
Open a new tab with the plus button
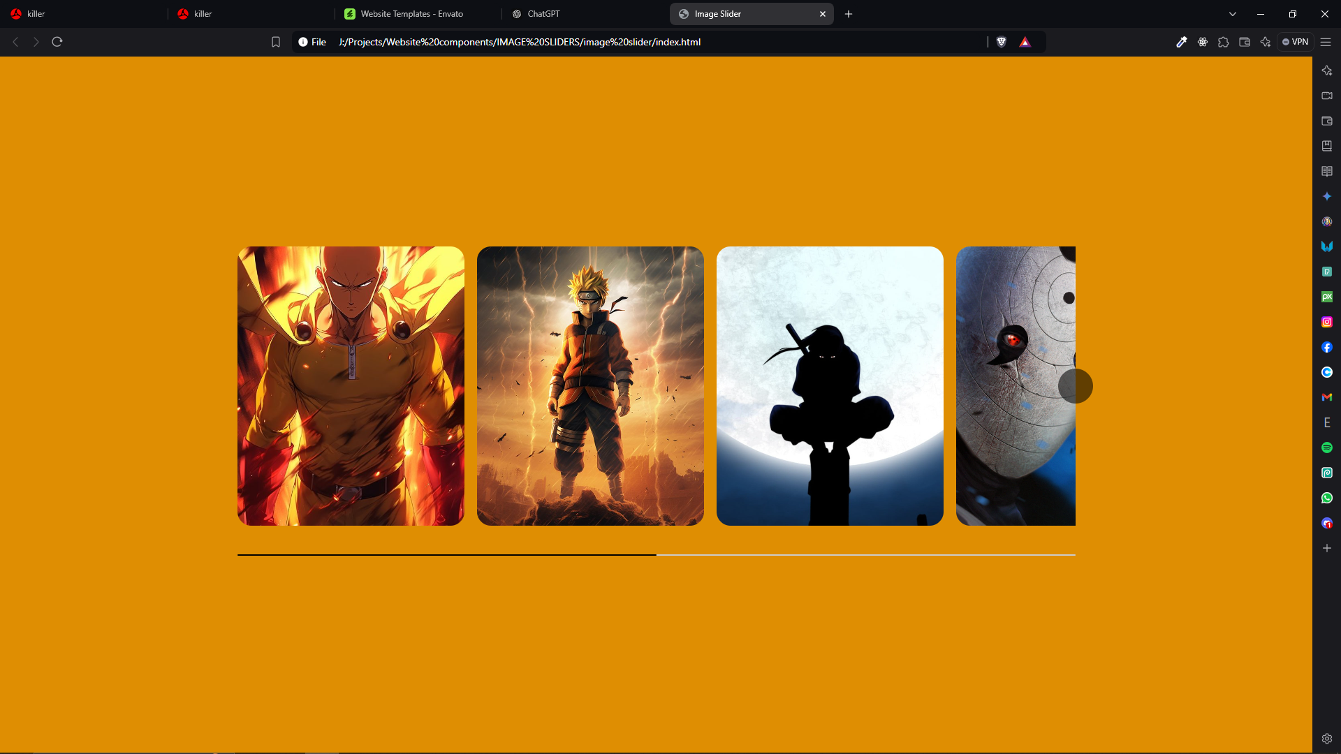point(849,14)
